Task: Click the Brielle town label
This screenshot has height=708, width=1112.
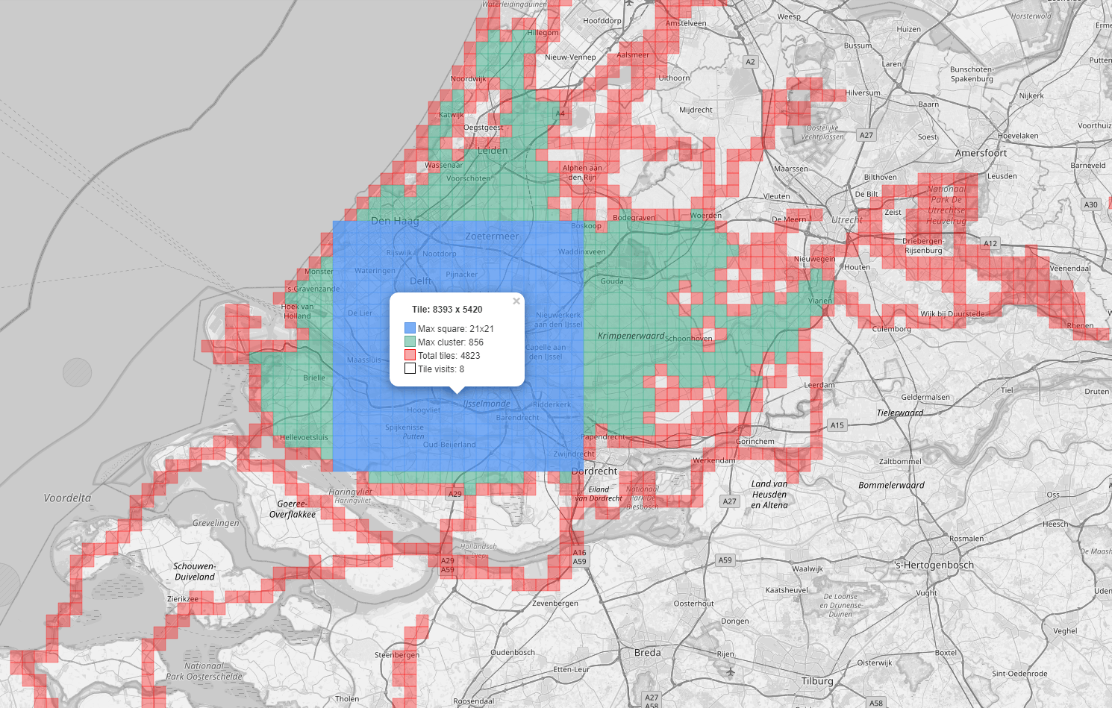Action: coord(314,378)
